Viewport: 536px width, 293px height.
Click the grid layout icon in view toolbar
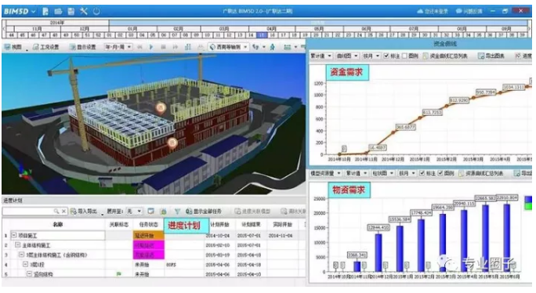click(288, 47)
